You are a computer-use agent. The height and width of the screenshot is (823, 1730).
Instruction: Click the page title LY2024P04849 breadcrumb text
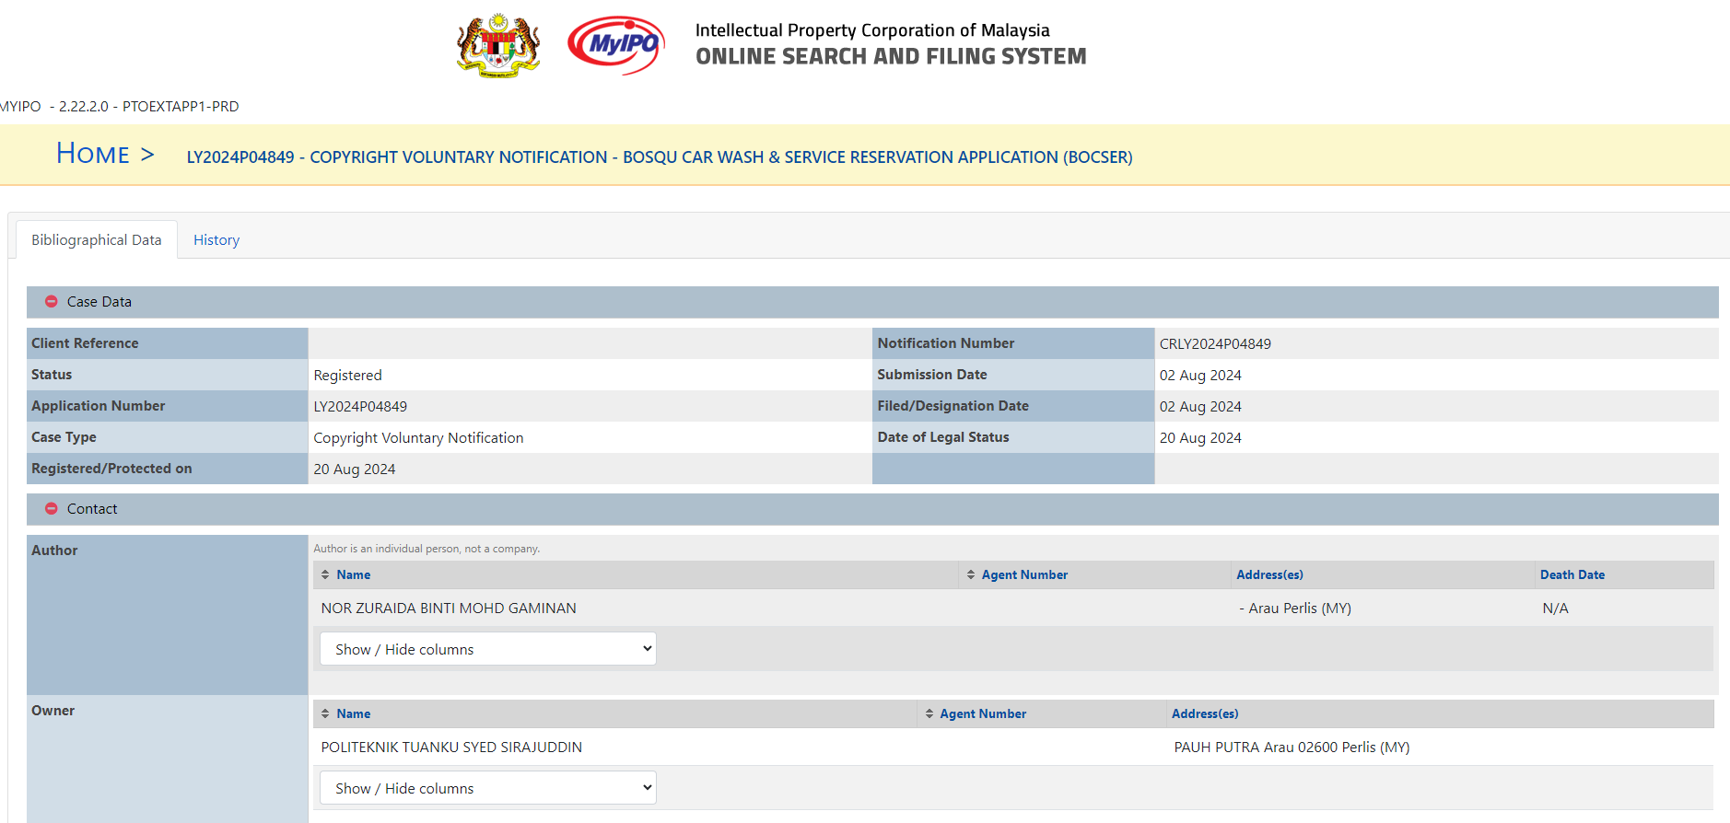660,157
